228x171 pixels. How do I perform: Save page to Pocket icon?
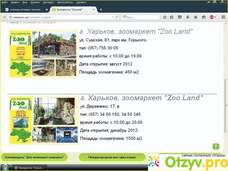click(180, 17)
